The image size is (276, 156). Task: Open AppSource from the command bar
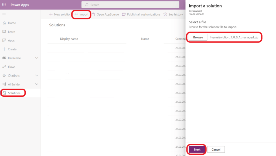coord(105,15)
